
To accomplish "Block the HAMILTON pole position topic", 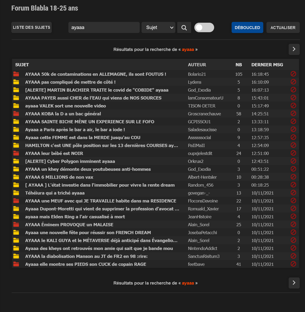I will pos(293,145).
